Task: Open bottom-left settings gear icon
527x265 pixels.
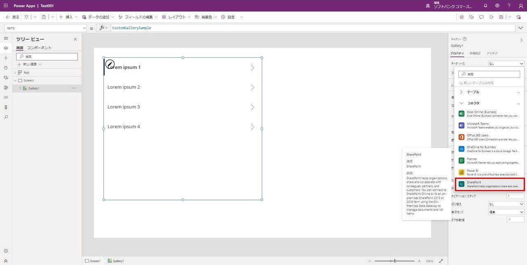Action: tap(6, 251)
